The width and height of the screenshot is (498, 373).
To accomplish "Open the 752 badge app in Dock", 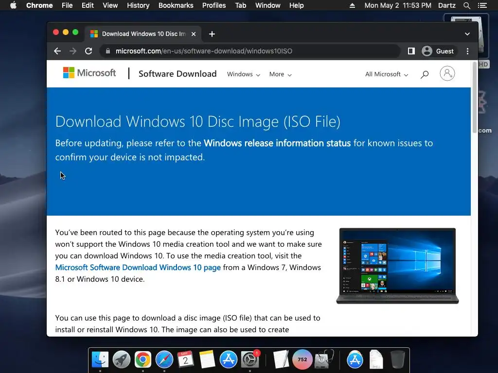I will tap(302, 359).
